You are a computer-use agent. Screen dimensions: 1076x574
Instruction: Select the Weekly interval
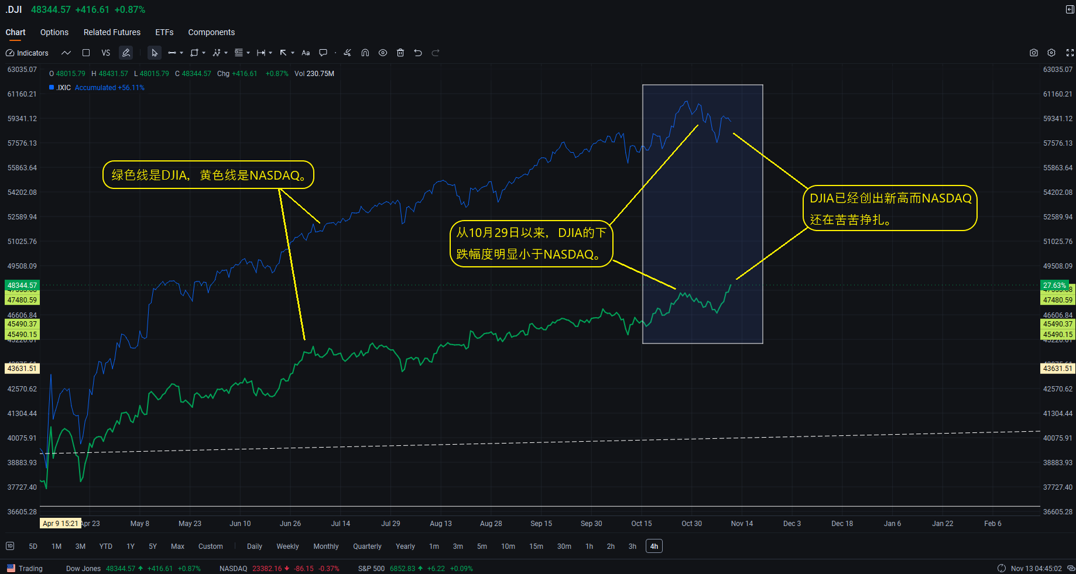[287, 546]
